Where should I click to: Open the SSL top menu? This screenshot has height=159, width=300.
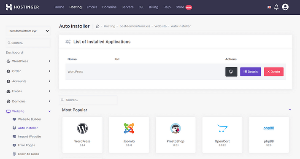141,7
